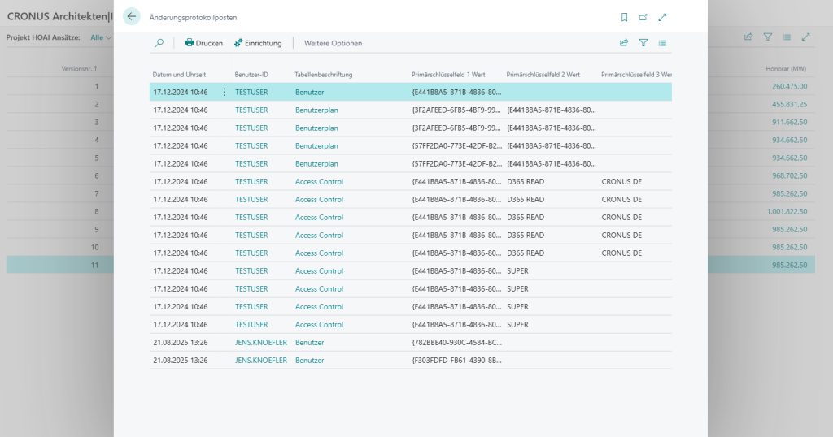Go back using the arrow button
Viewport: 833px width, 437px height.
pos(131,16)
